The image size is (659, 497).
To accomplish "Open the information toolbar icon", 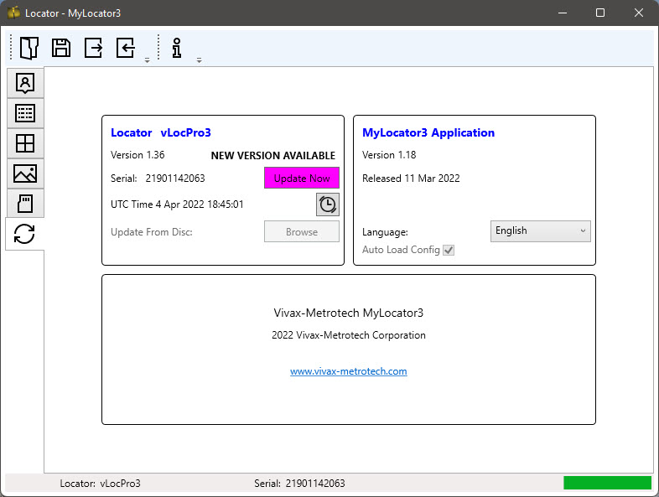I will click(x=177, y=48).
